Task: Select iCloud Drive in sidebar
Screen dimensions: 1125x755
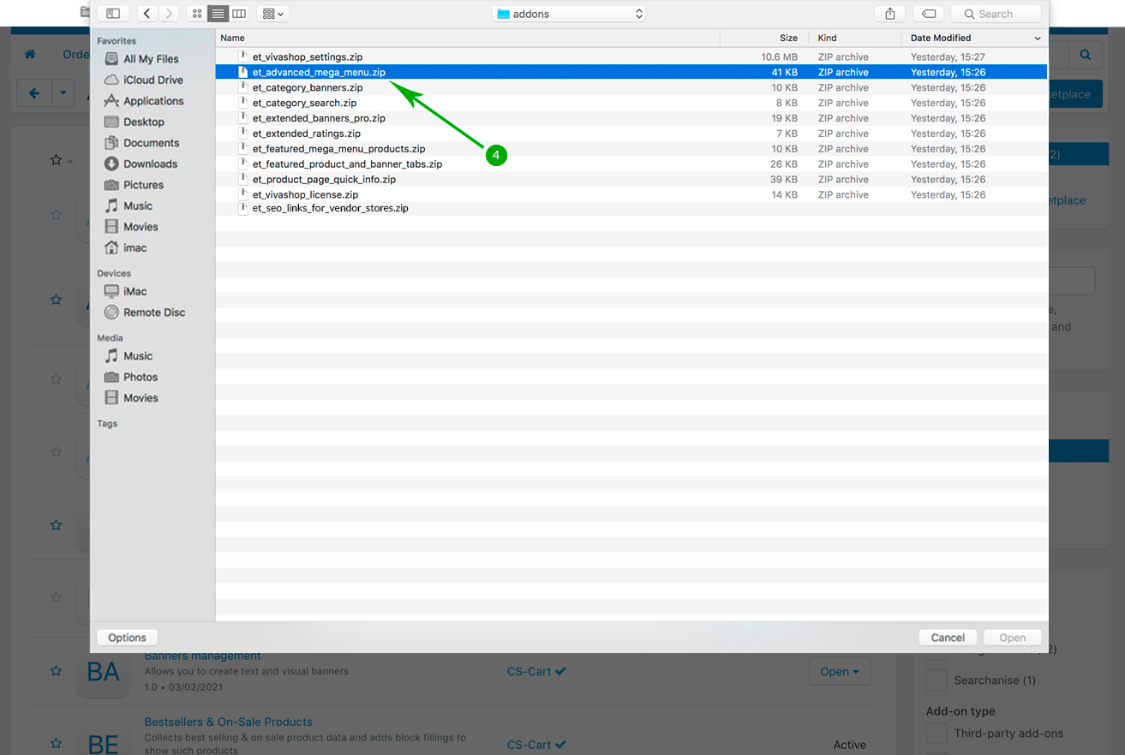Action: point(153,80)
